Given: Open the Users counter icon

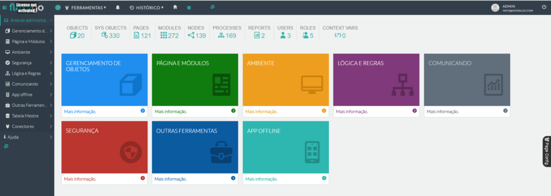Looking at the screenshot, I should [x=283, y=35].
